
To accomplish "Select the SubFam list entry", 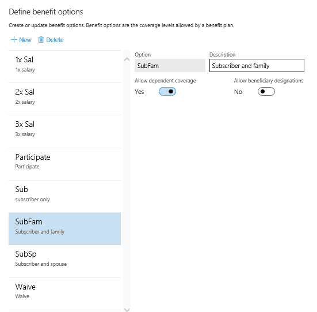I will 64,229.
